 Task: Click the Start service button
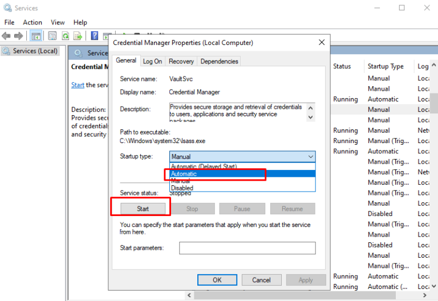(143, 209)
